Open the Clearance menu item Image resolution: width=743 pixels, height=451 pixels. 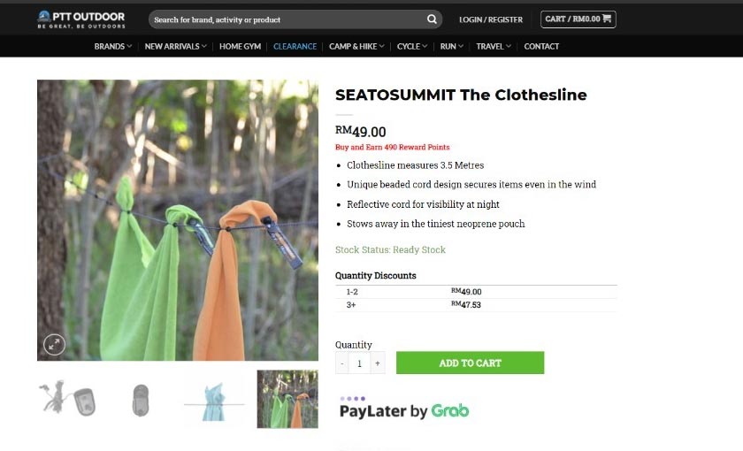click(x=295, y=46)
